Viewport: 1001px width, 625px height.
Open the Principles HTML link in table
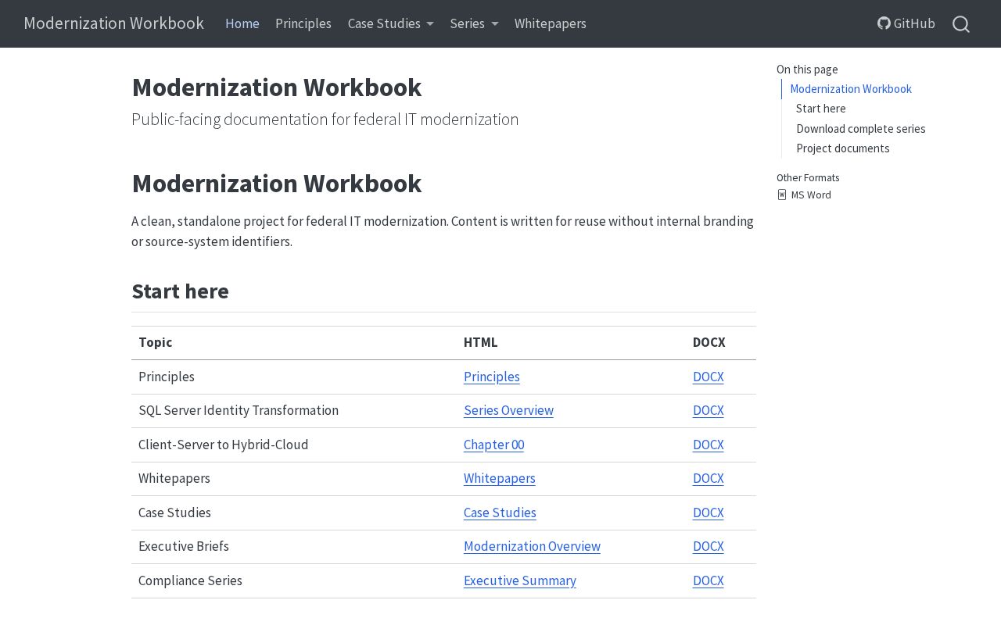click(492, 377)
